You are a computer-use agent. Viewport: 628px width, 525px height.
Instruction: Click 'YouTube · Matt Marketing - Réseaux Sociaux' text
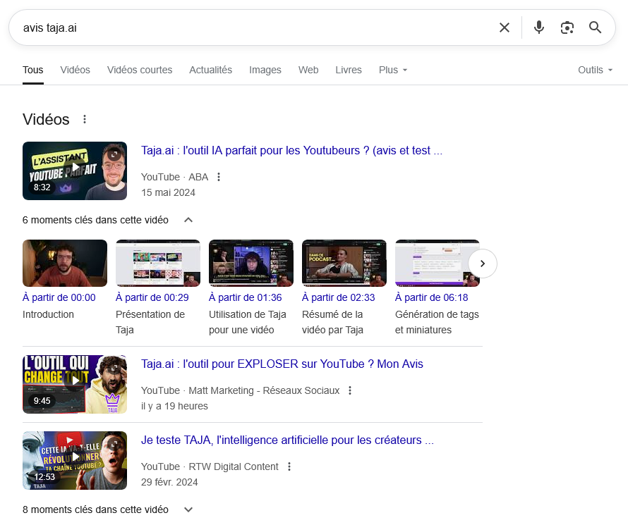pyautogui.click(x=241, y=390)
